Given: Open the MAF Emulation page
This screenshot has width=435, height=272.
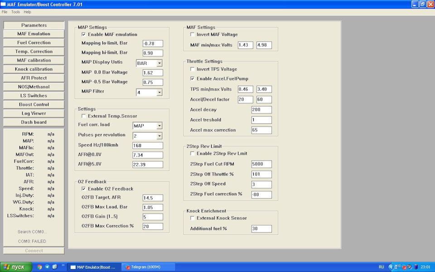Looking at the screenshot, I should 34,34.
